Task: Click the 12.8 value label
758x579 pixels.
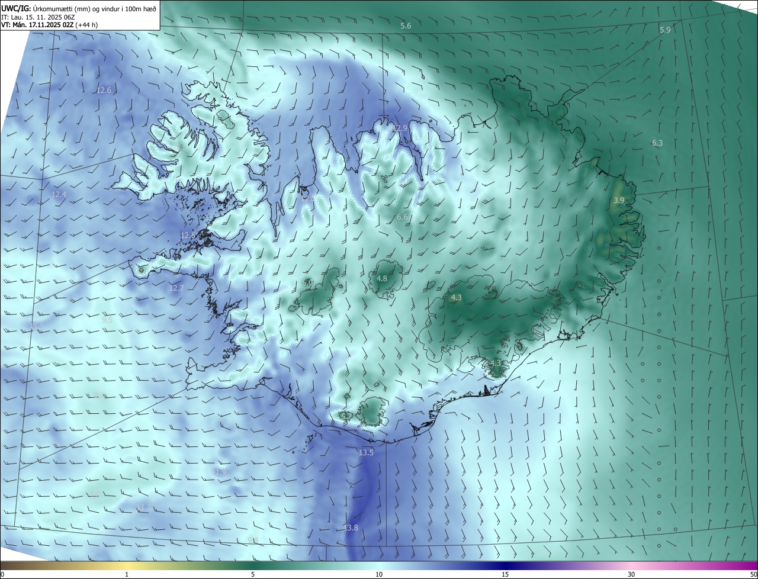Action: [x=188, y=235]
